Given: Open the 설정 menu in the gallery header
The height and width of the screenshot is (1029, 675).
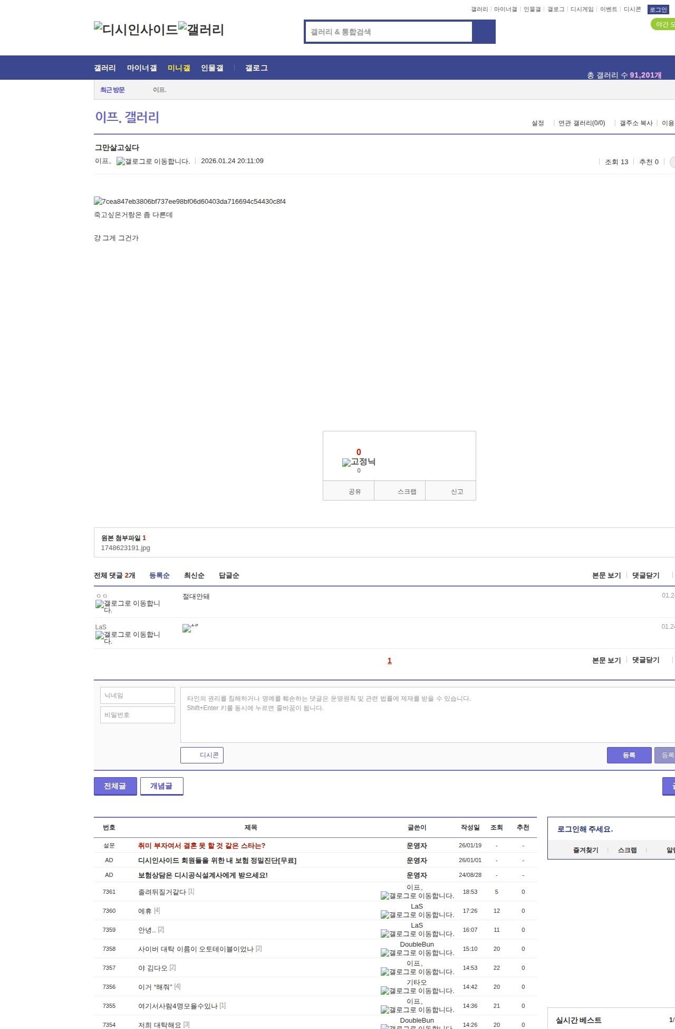Looking at the screenshot, I should click(537, 123).
